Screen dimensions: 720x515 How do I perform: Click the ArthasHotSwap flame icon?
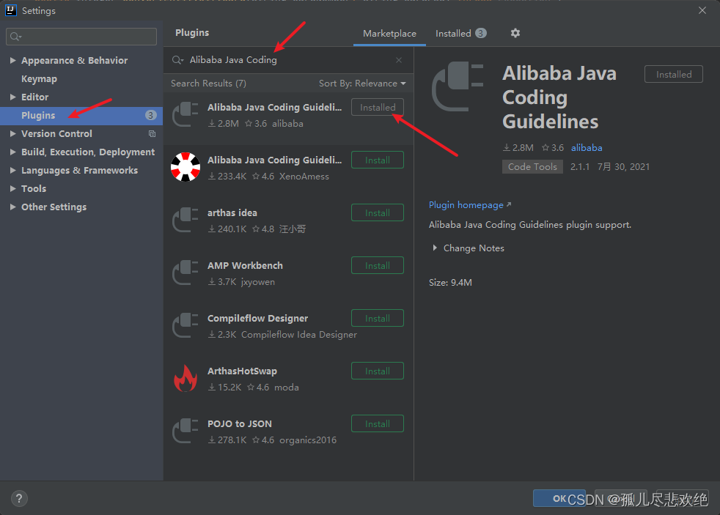[x=185, y=378]
